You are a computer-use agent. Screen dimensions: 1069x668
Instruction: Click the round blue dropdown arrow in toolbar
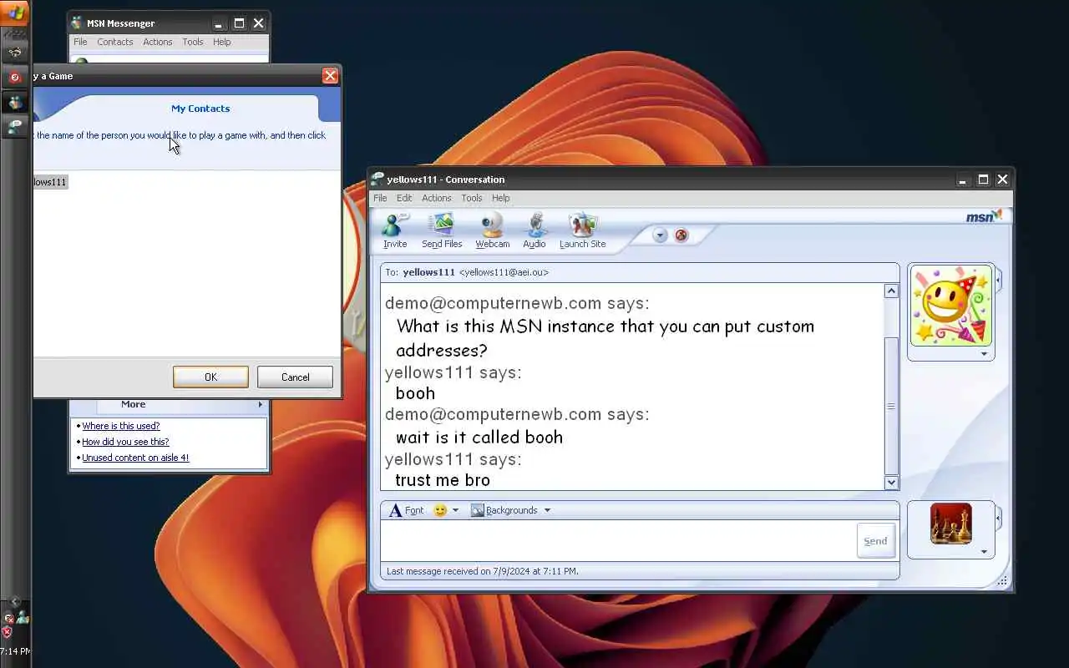pyautogui.click(x=660, y=235)
